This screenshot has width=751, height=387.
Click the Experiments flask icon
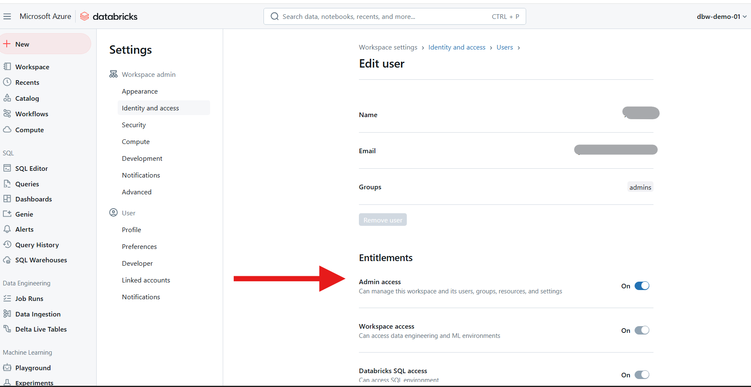(7, 382)
